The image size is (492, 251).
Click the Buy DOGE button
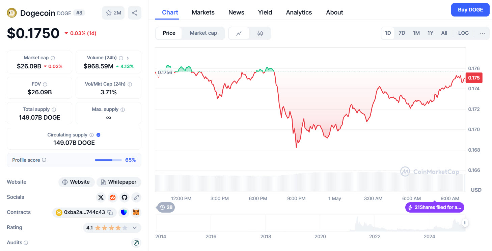[x=470, y=9]
